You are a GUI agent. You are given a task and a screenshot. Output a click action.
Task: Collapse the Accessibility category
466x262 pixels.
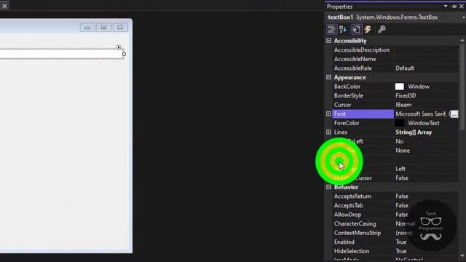coord(328,41)
